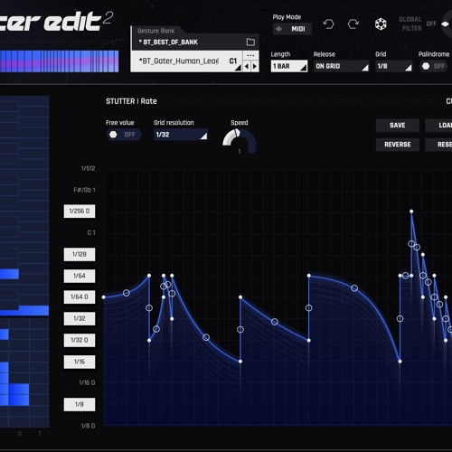The height and width of the screenshot is (452, 452).
Task: Select the Gesture Bank tab
Action: (155, 31)
